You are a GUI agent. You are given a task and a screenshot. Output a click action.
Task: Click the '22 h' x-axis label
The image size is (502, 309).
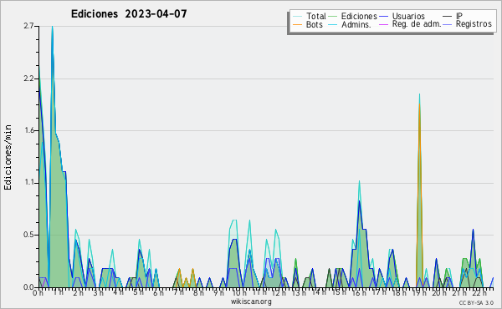[x=479, y=293]
